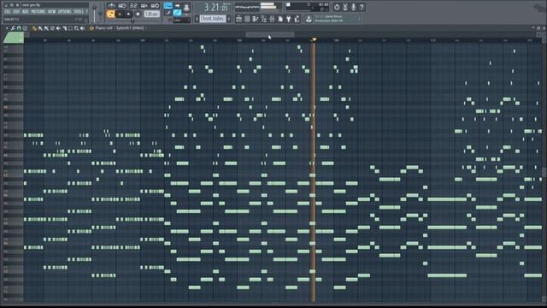Open the Playlist view
547x308 pixels.
(x=238, y=19)
